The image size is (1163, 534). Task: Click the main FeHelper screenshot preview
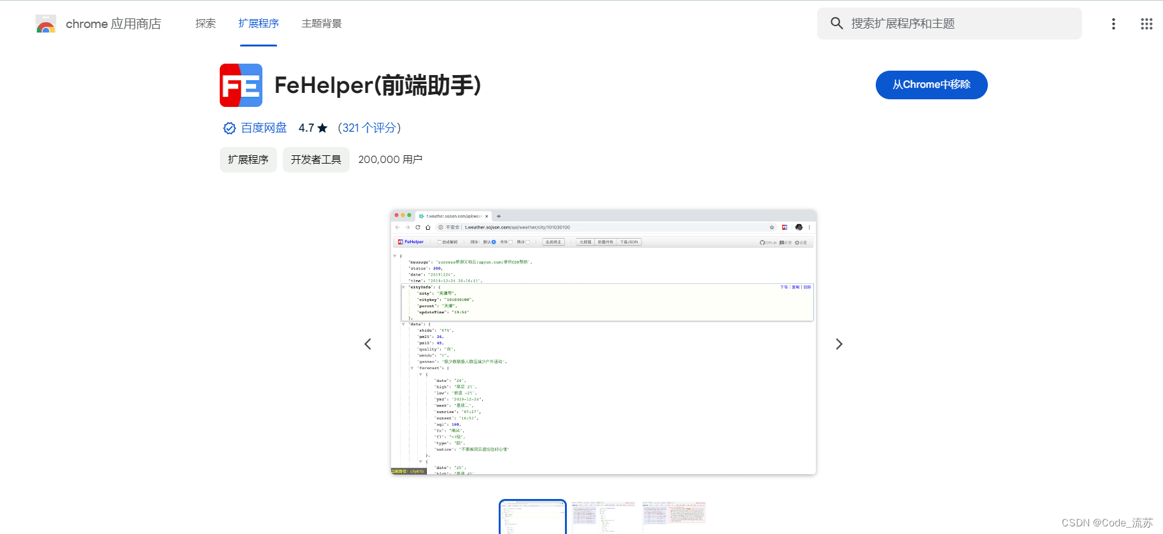[x=603, y=342]
